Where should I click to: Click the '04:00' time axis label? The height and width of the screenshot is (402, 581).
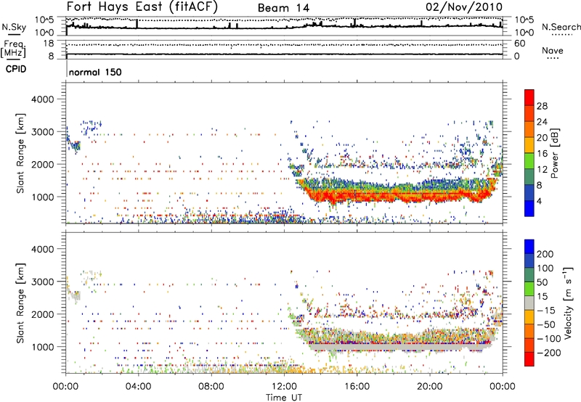tap(138, 387)
